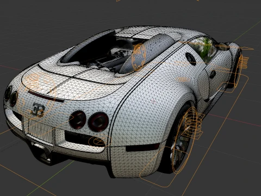Select the dark reflector strip on rear bumper corner
This screenshot has height=196, width=261.
pyautogui.click(x=142, y=148)
